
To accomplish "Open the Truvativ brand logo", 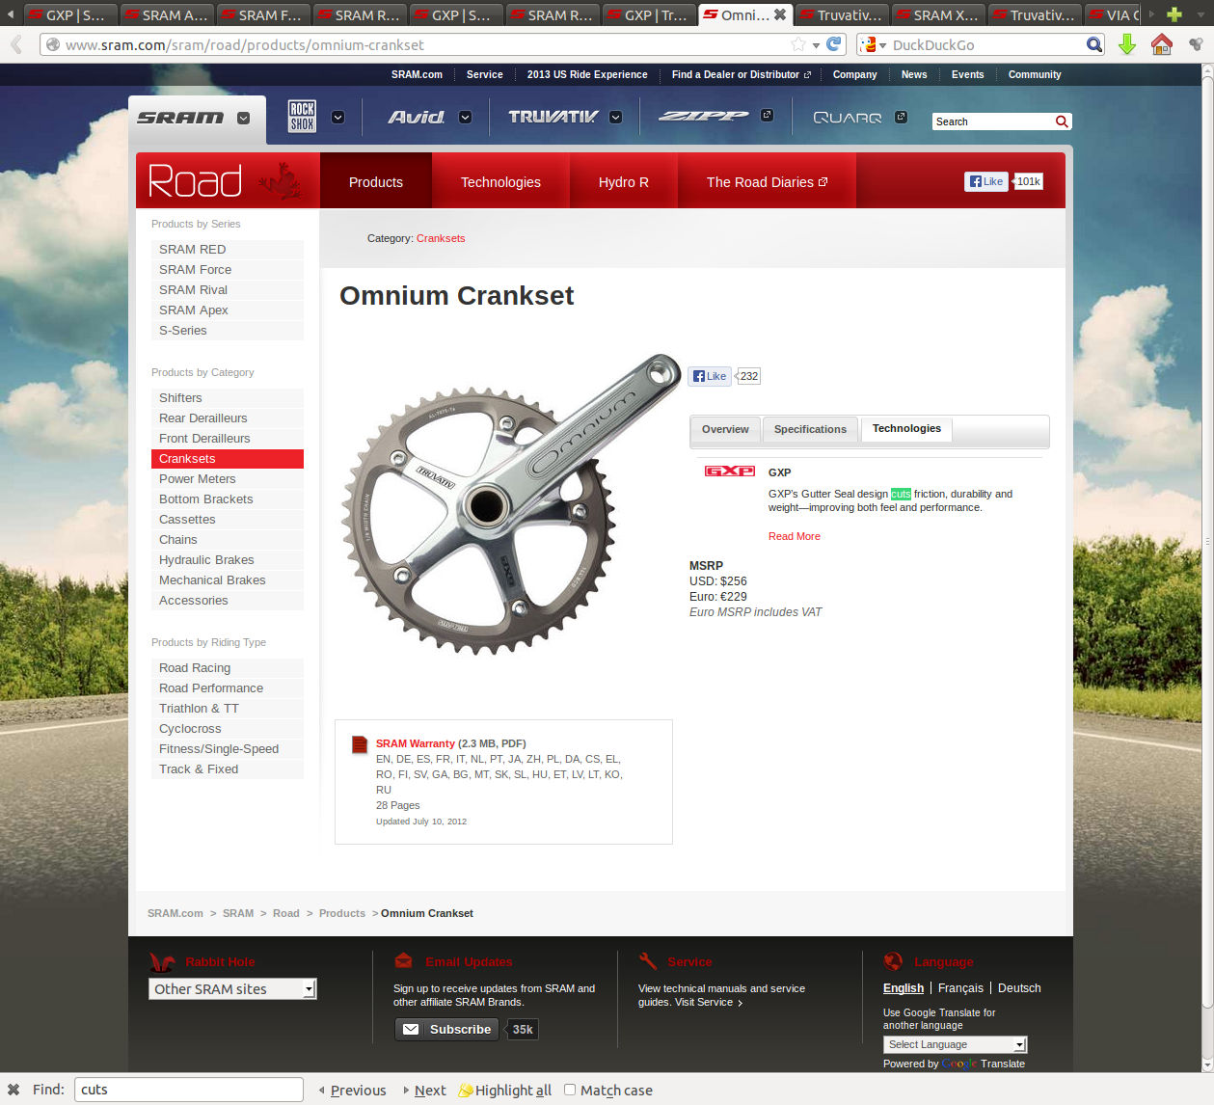I will point(553,117).
